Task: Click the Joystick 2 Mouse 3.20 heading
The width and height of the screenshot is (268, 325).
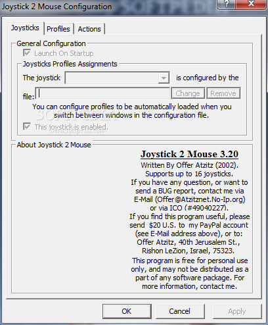Action: tap(189, 154)
